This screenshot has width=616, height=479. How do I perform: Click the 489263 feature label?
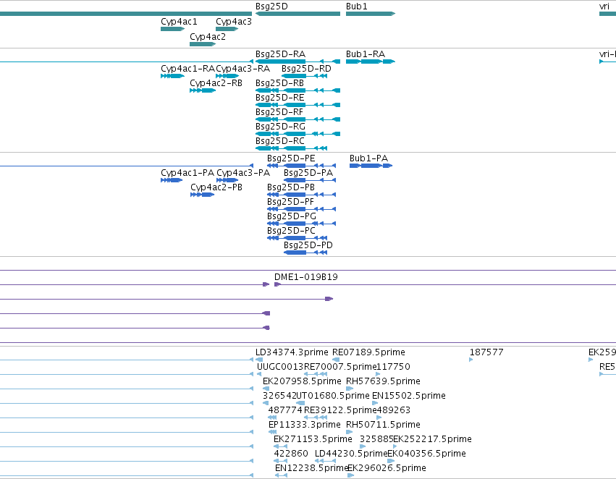pos(394,411)
